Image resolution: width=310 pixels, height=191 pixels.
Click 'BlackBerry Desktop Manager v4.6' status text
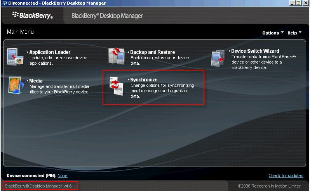point(38,186)
